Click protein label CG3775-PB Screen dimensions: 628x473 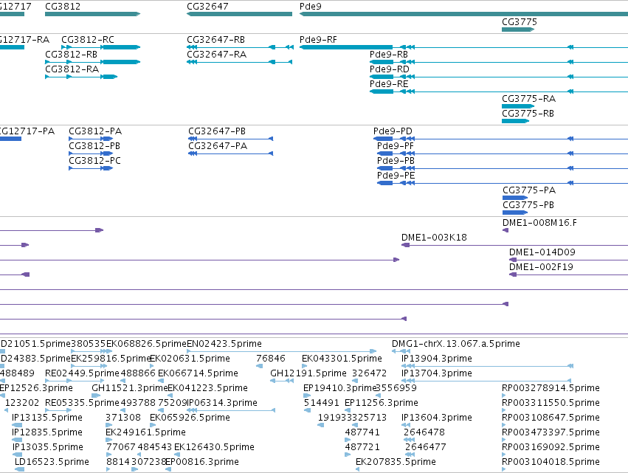(528, 205)
